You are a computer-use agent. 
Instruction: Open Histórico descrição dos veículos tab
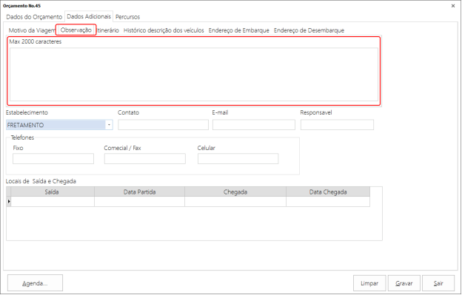(x=164, y=30)
